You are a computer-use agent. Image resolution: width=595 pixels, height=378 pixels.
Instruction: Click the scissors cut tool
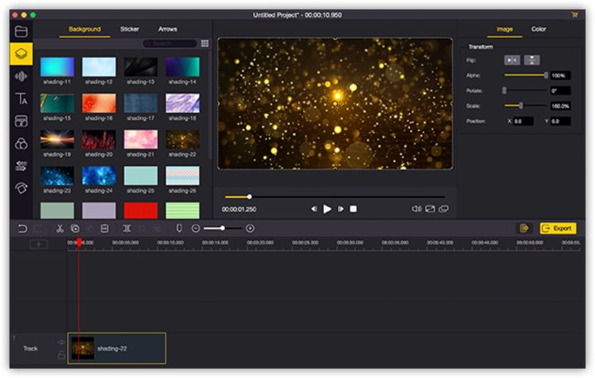(59, 229)
